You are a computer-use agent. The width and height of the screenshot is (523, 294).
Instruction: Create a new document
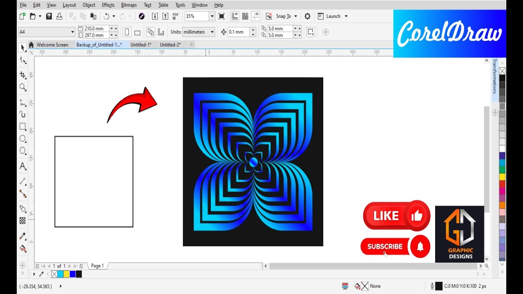(x=22, y=16)
